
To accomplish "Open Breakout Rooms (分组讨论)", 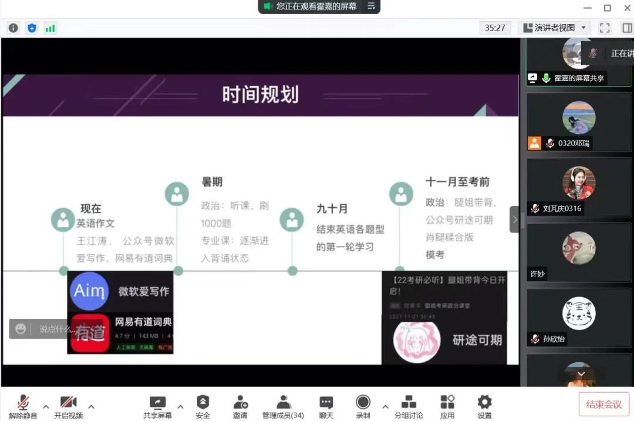I will (x=409, y=406).
